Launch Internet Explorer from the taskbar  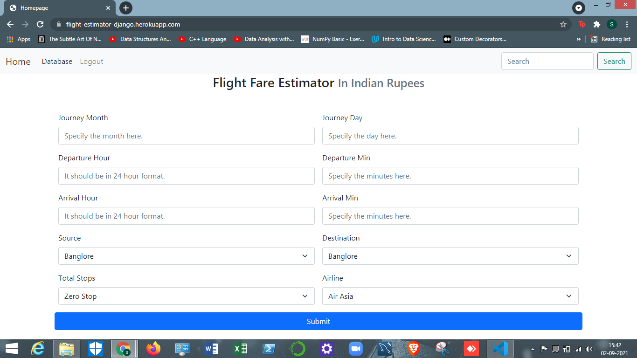38,348
